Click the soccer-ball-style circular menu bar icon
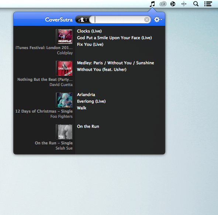 click(173, 4)
